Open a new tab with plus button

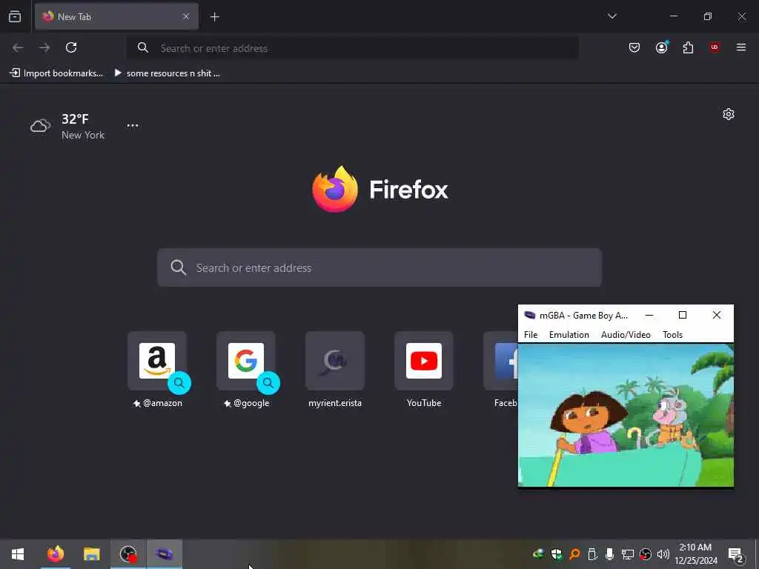tap(214, 17)
